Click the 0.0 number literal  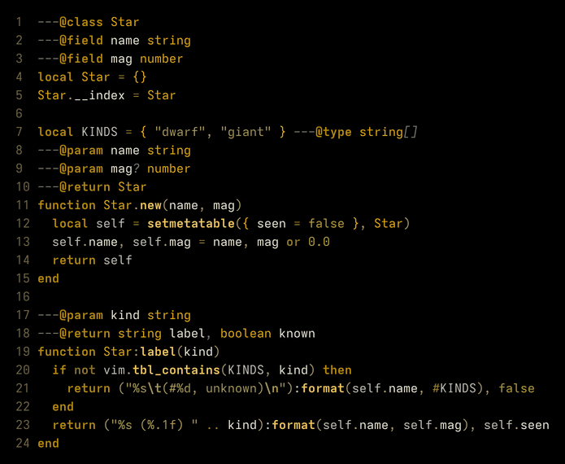(x=319, y=242)
